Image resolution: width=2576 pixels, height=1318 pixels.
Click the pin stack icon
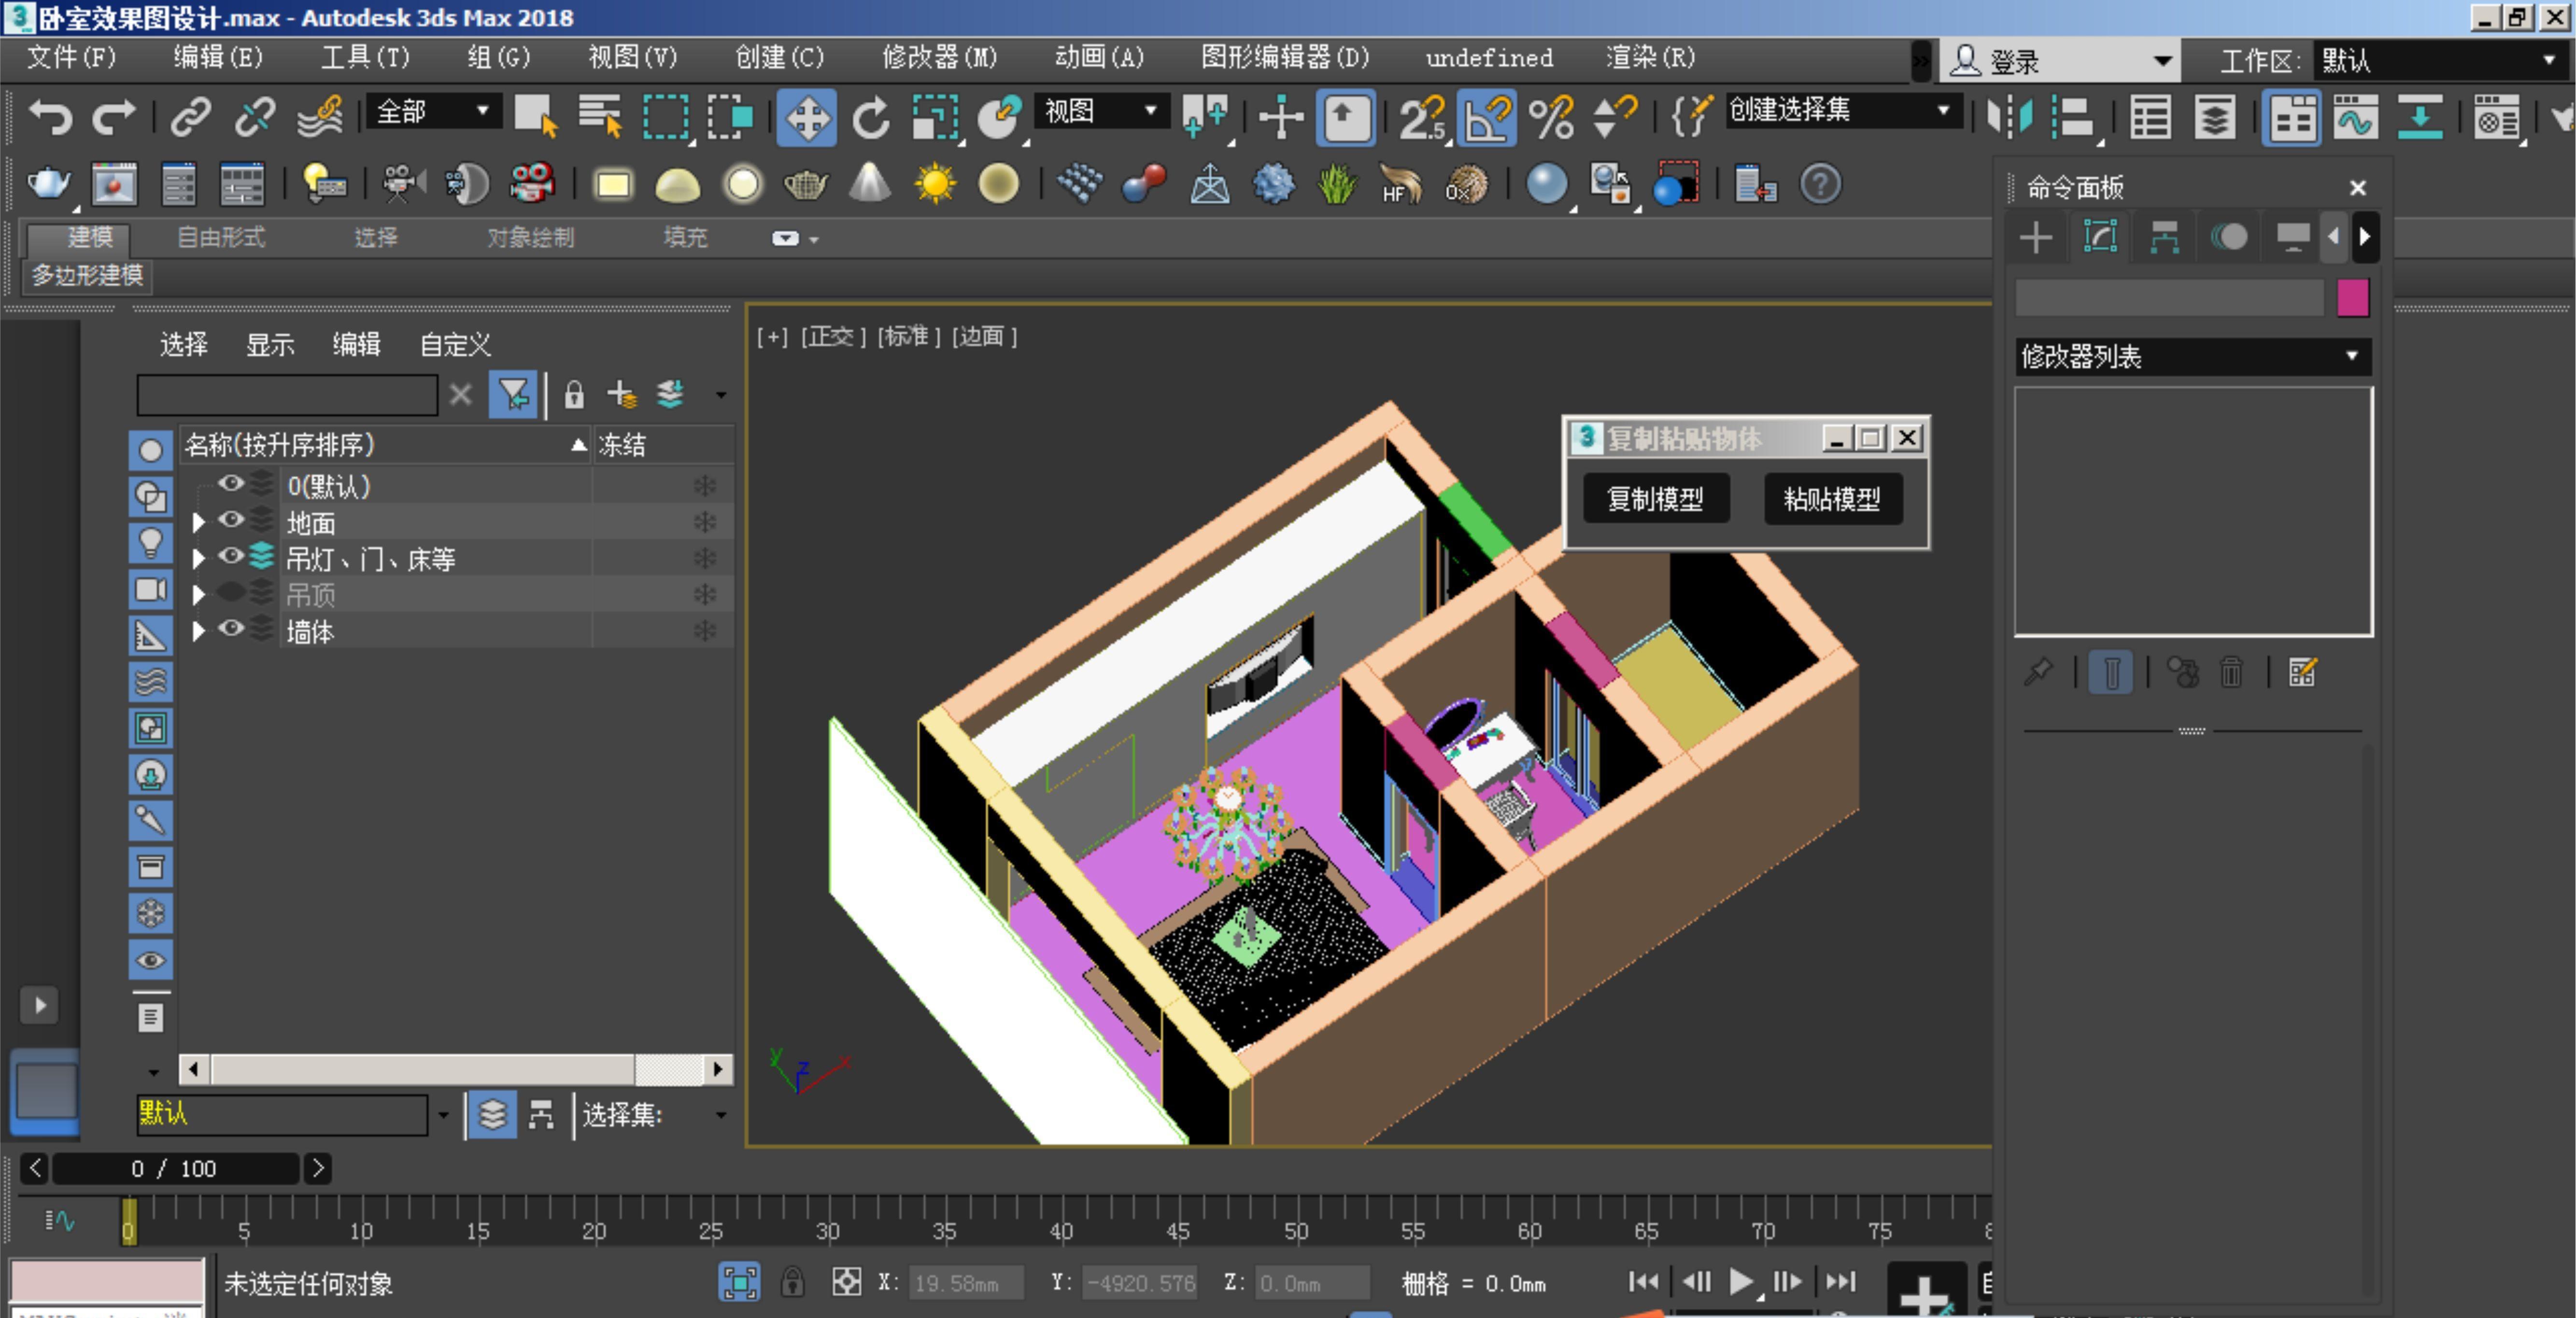coord(2037,672)
